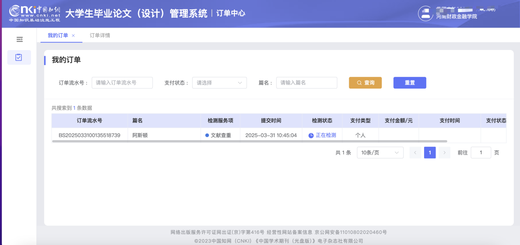
Task: Click the 支付金额/元 column header
Action: pos(399,121)
